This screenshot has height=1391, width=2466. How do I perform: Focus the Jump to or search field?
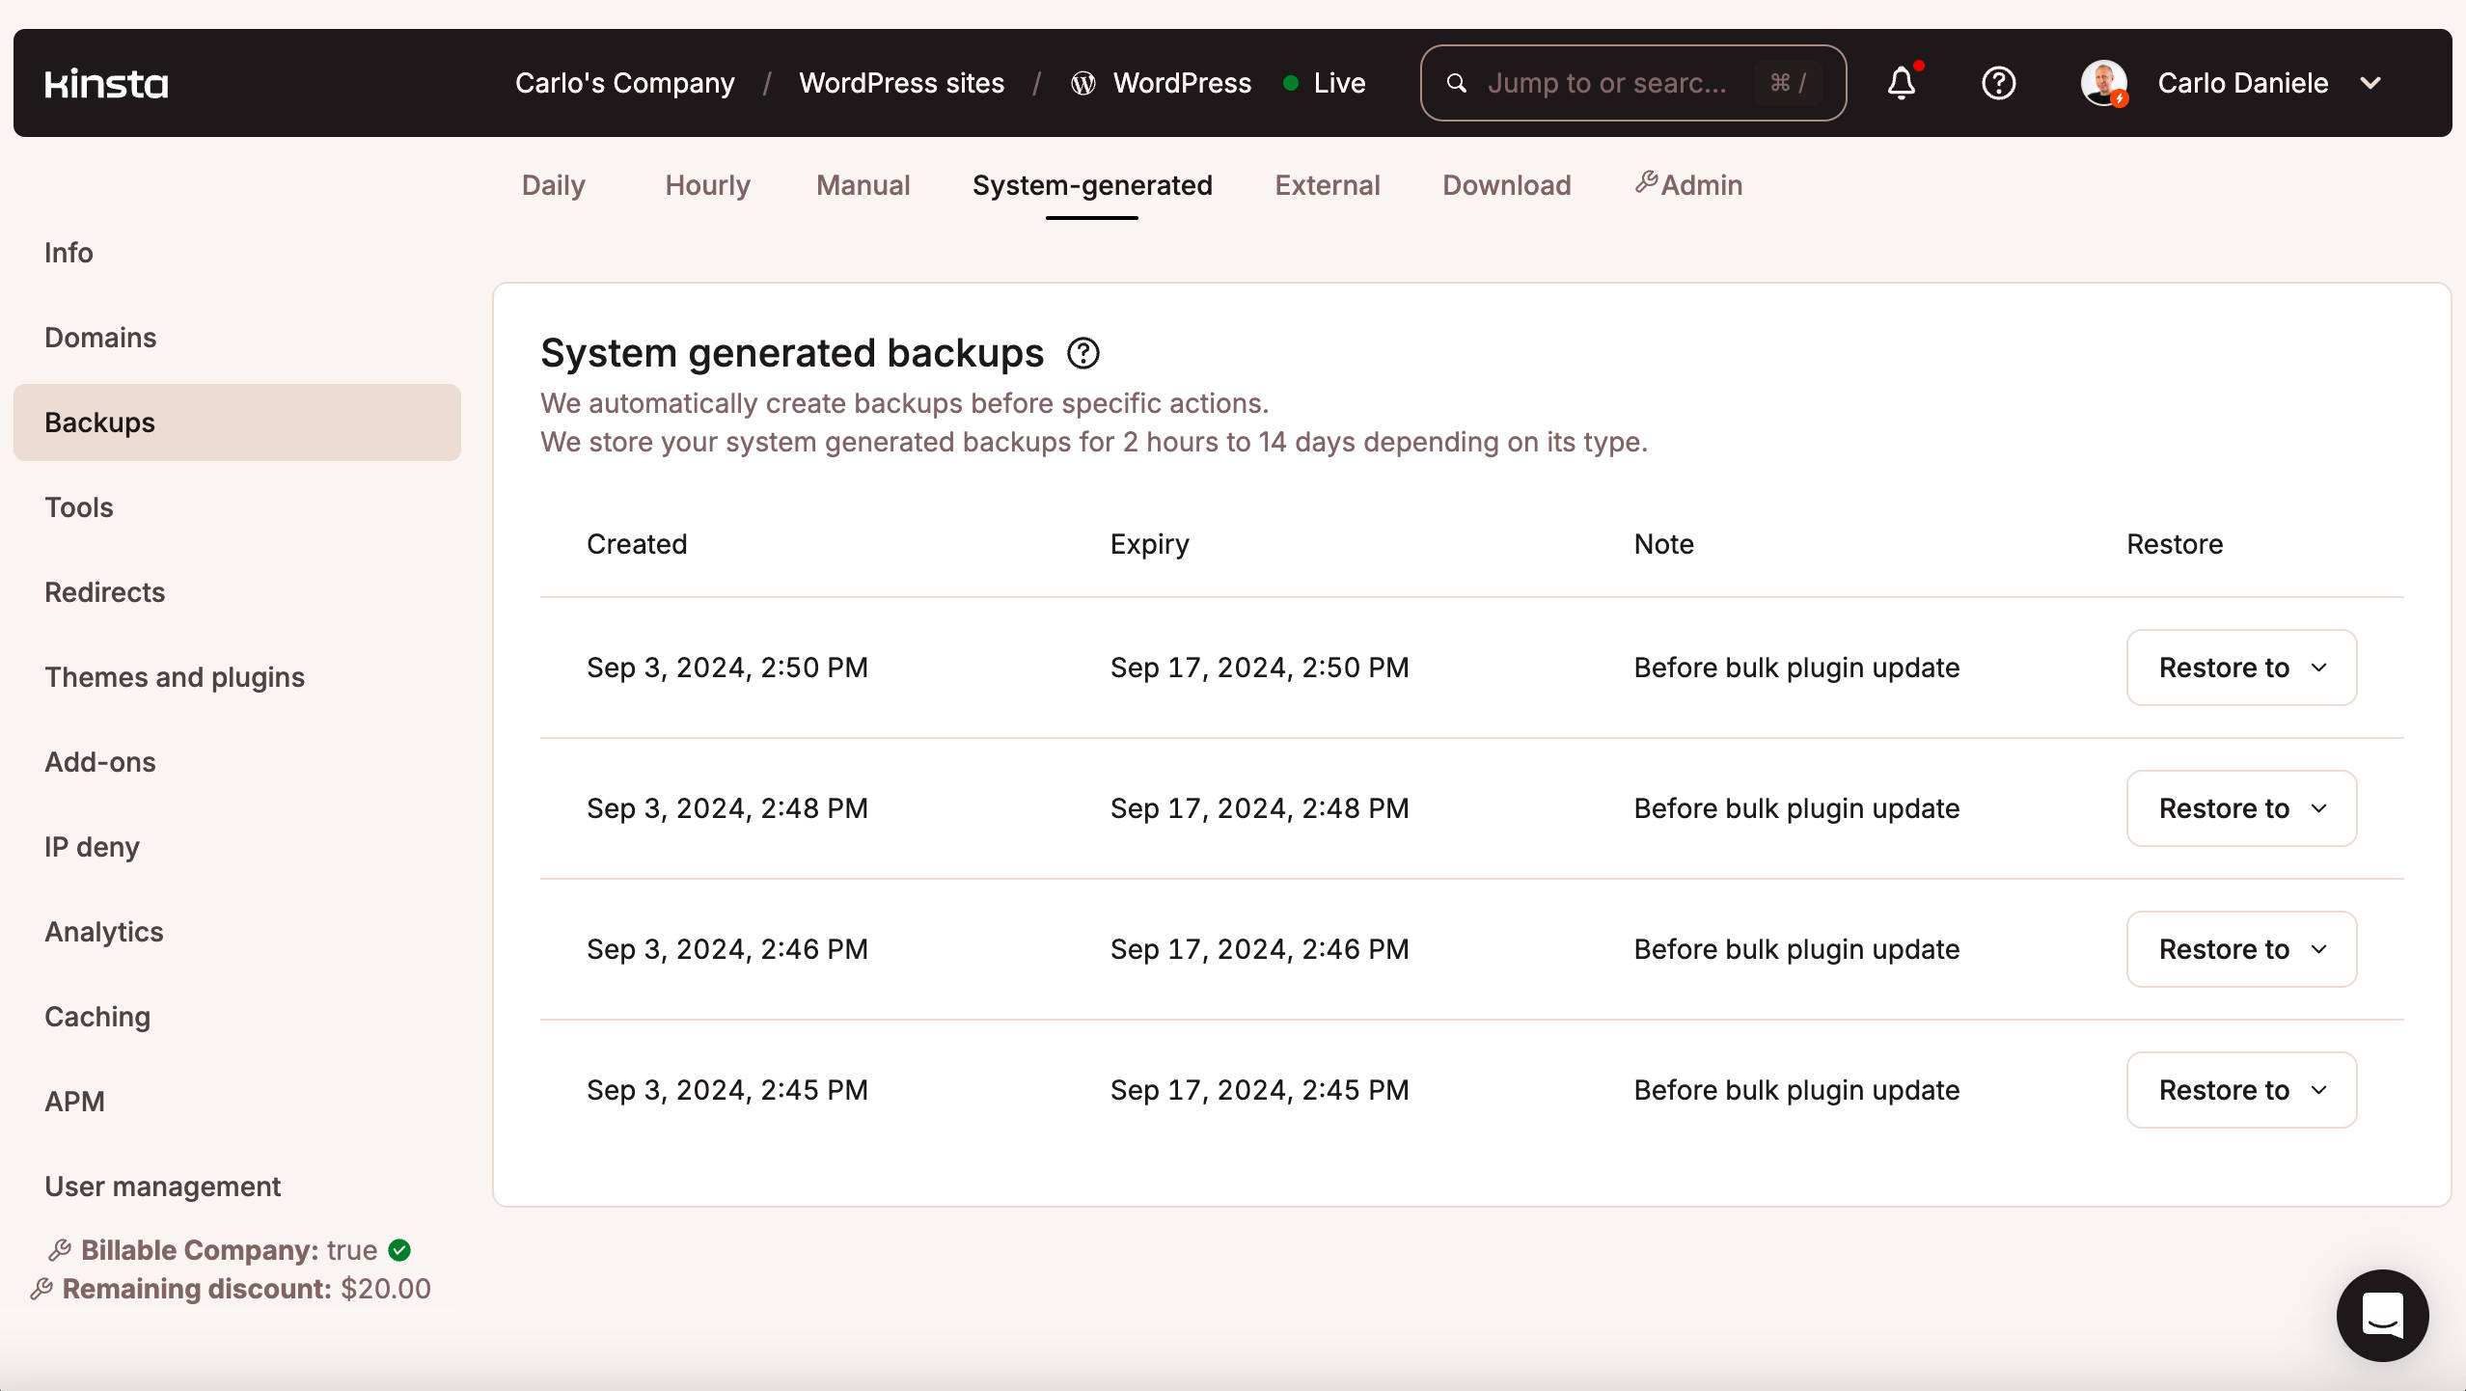coord(1606,83)
